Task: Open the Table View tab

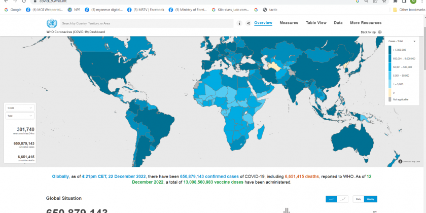Action: click(316, 23)
